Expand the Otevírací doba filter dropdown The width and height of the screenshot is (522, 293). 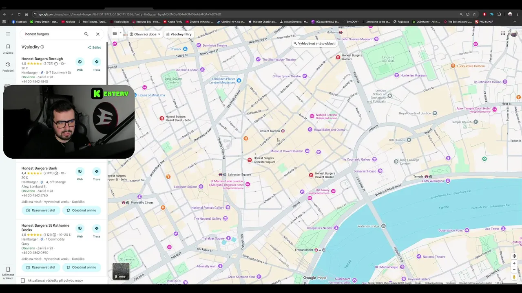pos(145,34)
